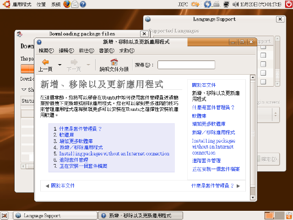Switch to Language Support taskbar button

[55, 215]
